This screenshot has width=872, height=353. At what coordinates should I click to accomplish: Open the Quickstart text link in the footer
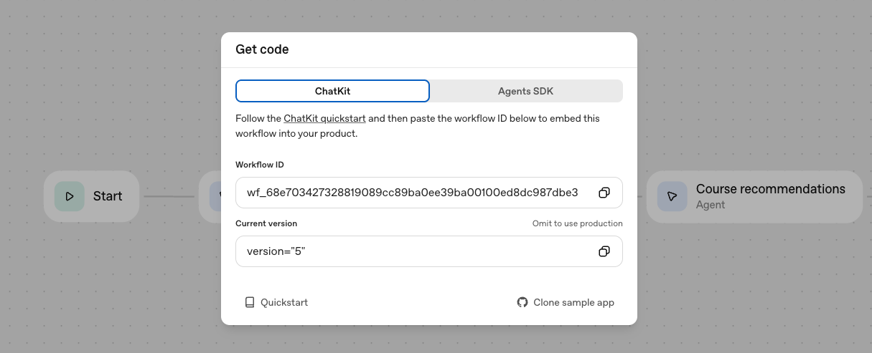click(284, 302)
